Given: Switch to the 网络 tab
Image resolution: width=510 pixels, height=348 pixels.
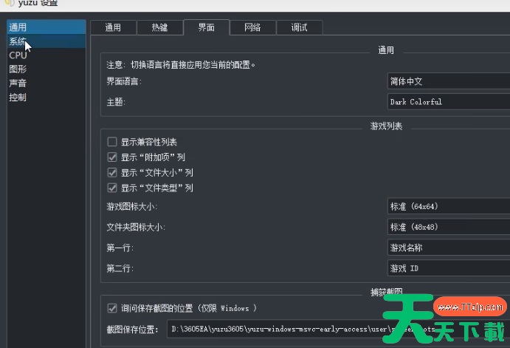Looking at the screenshot, I should [252, 27].
